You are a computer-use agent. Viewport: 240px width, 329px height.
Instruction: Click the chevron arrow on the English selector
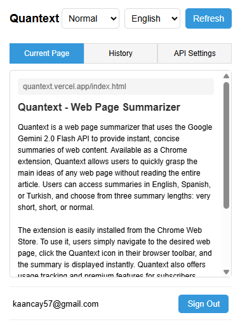175,18
